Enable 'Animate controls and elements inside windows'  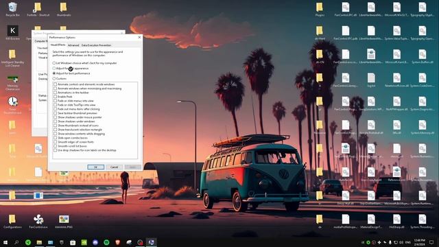pos(55,84)
